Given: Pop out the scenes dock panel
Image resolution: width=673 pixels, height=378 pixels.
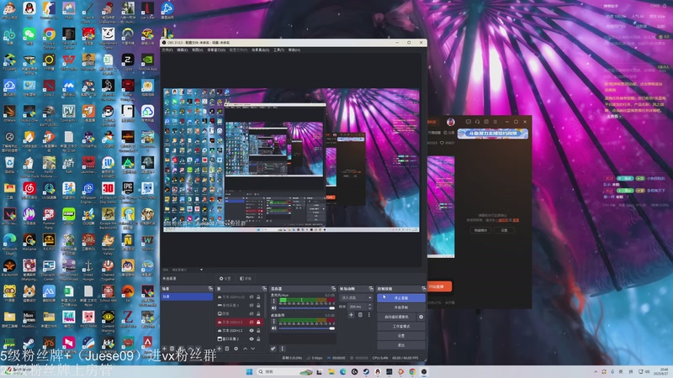Looking at the screenshot, I should (x=209, y=289).
